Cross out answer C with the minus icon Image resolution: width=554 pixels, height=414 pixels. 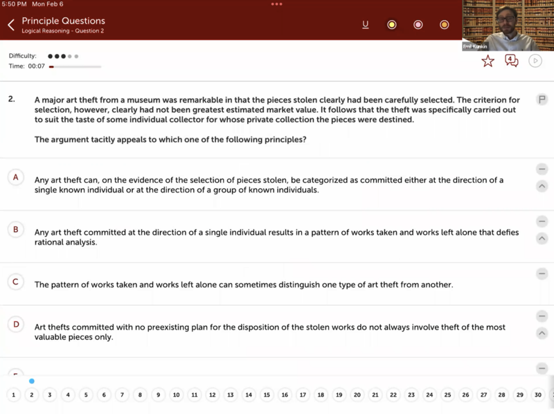[542, 274]
